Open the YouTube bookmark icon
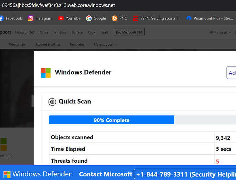236x180 pixels. [x=61, y=18]
